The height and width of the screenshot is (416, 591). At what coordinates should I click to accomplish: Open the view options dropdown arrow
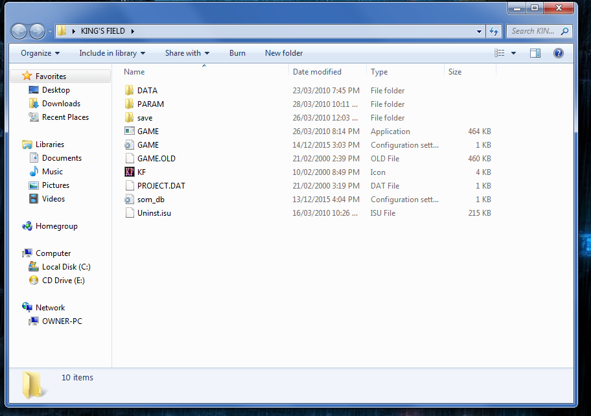point(513,53)
